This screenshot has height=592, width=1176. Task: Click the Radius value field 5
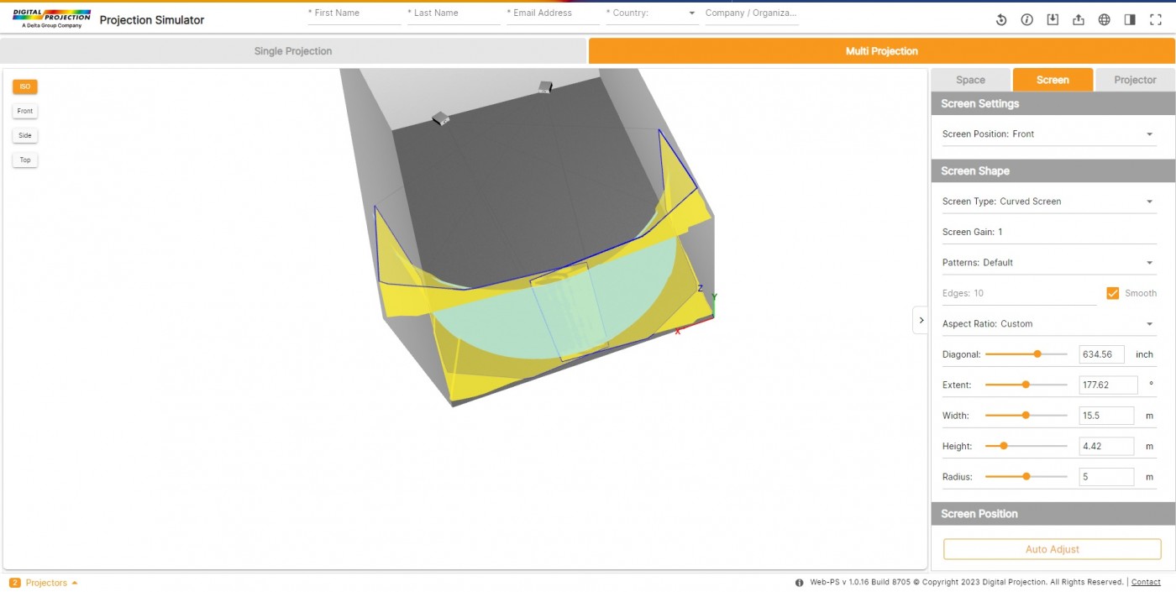[1106, 477]
